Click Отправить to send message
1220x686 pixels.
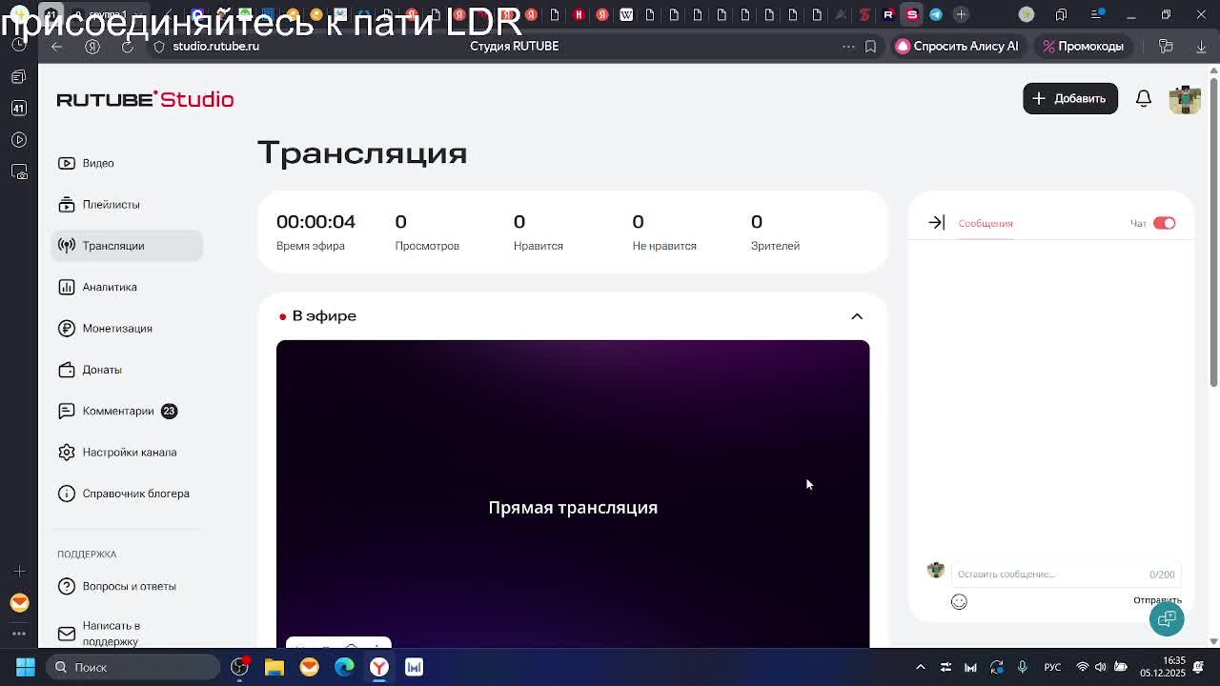coord(1157,600)
